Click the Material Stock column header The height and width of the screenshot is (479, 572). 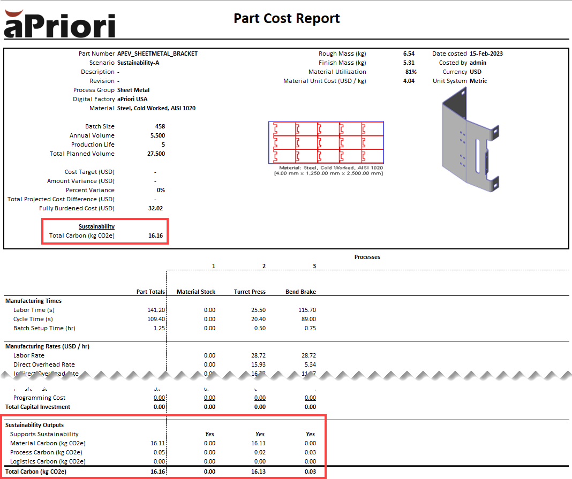coord(196,292)
